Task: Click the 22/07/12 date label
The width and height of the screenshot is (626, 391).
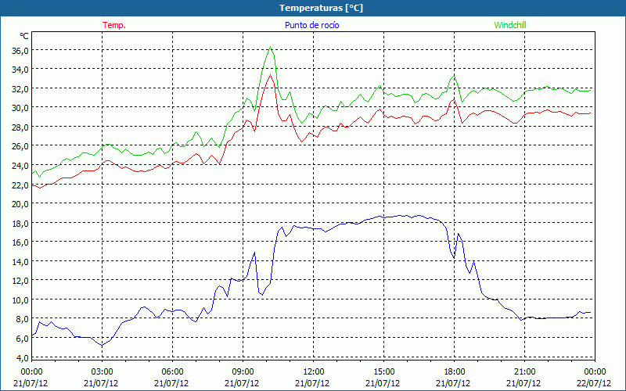Action: click(x=594, y=383)
